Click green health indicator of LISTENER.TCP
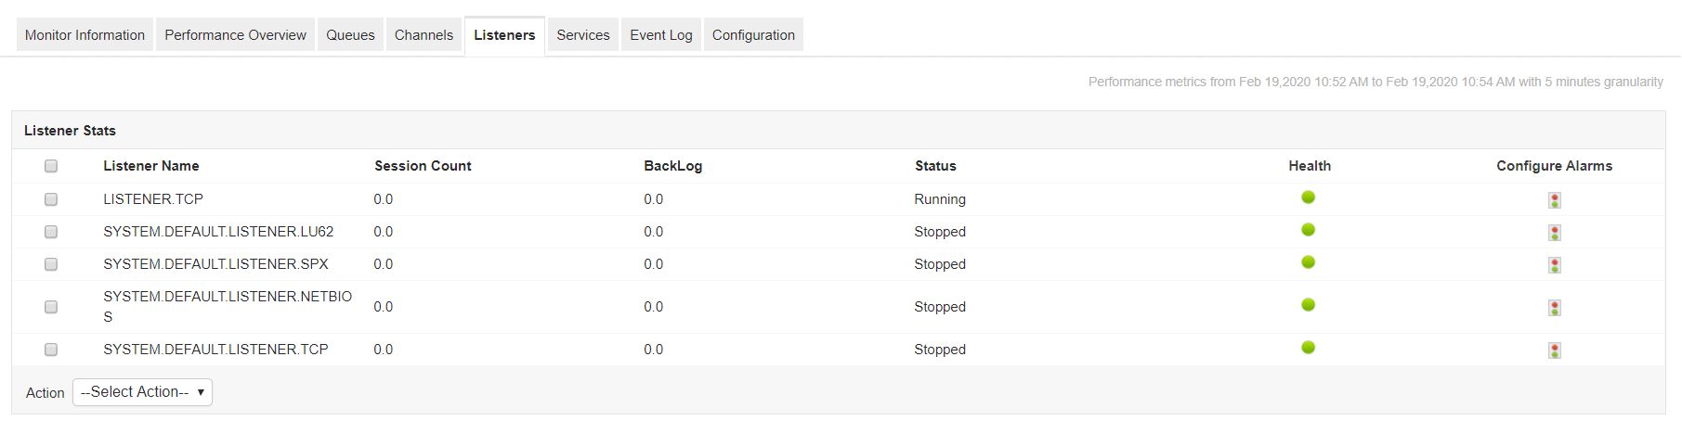The height and width of the screenshot is (433, 1682). [1308, 197]
